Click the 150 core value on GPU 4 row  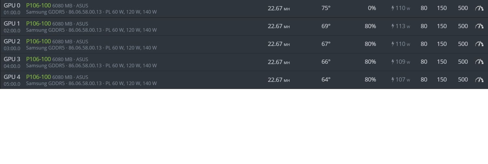[x=442, y=80]
